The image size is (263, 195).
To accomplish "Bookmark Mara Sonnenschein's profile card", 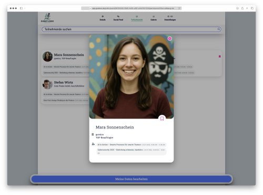I will pos(162,118).
